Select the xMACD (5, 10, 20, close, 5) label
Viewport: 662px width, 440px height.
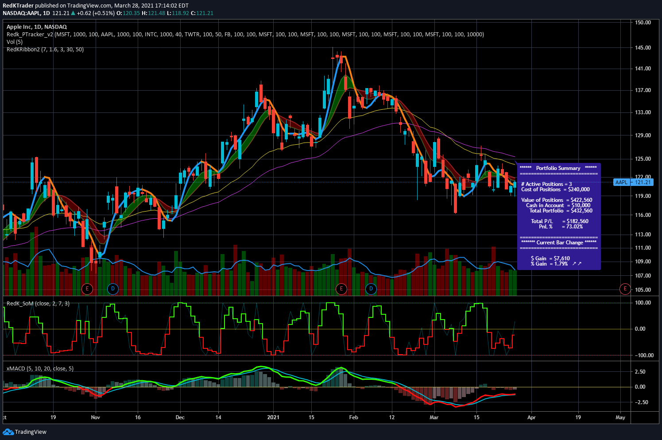(40, 369)
